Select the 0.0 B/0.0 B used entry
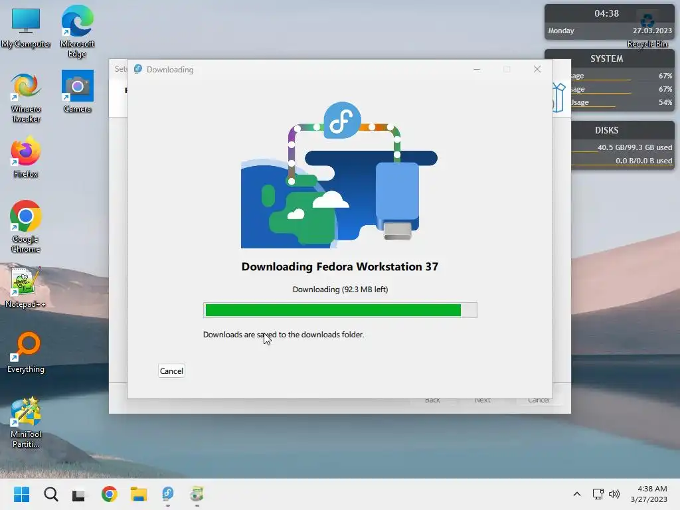 tap(644, 161)
